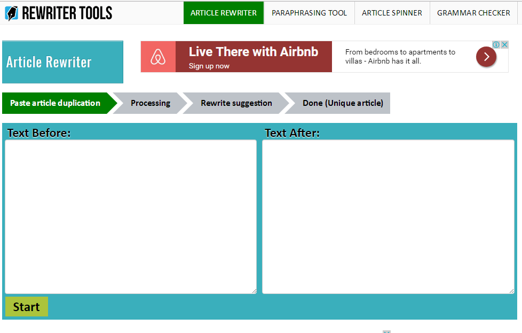Click the red arrow button in Airbnb ad
Screen dimensions: 522x333
click(486, 57)
